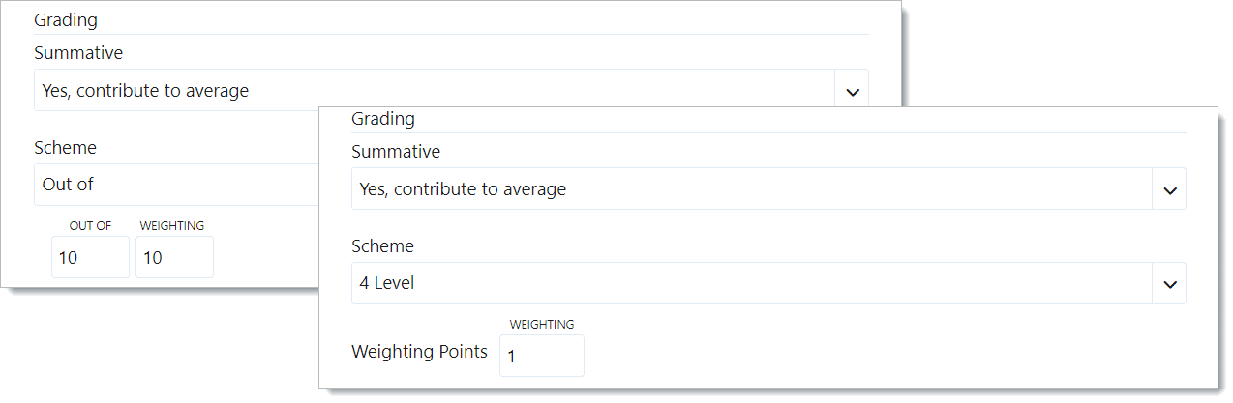Click the 'WEIGHTING' label above the value 1

click(x=542, y=325)
